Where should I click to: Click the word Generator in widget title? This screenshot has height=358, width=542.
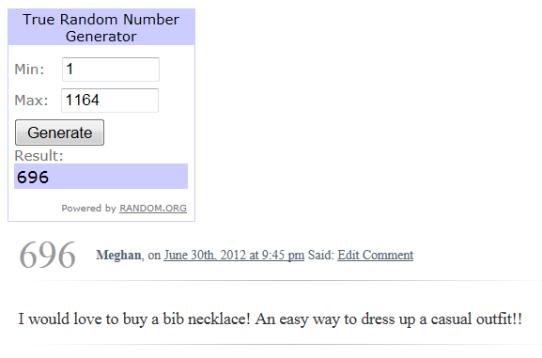101,37
